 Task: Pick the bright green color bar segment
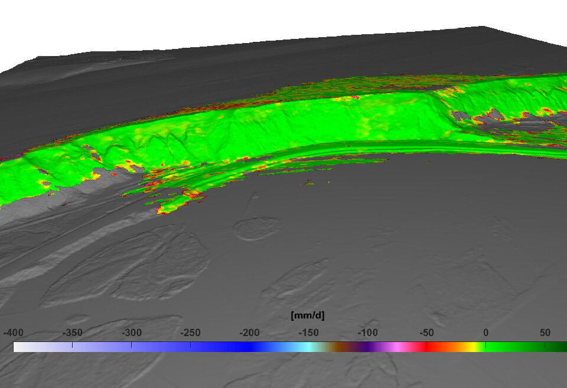click(502, 347)
